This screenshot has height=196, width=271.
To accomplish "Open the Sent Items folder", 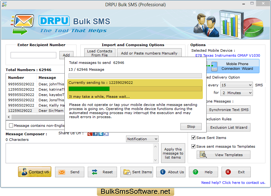I will pyautogui.click(x=137, y=172).
